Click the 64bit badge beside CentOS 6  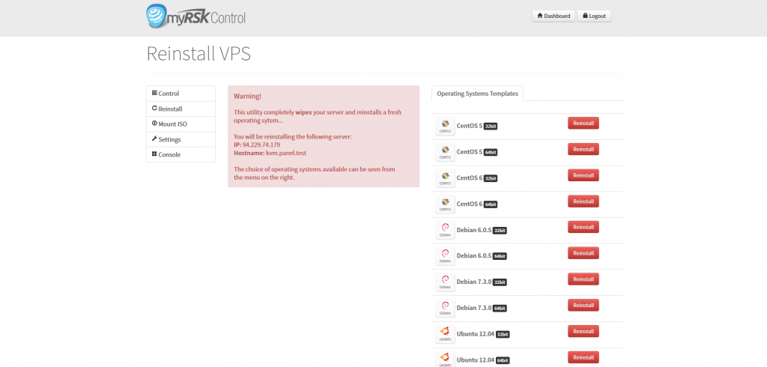pos(491,204)
